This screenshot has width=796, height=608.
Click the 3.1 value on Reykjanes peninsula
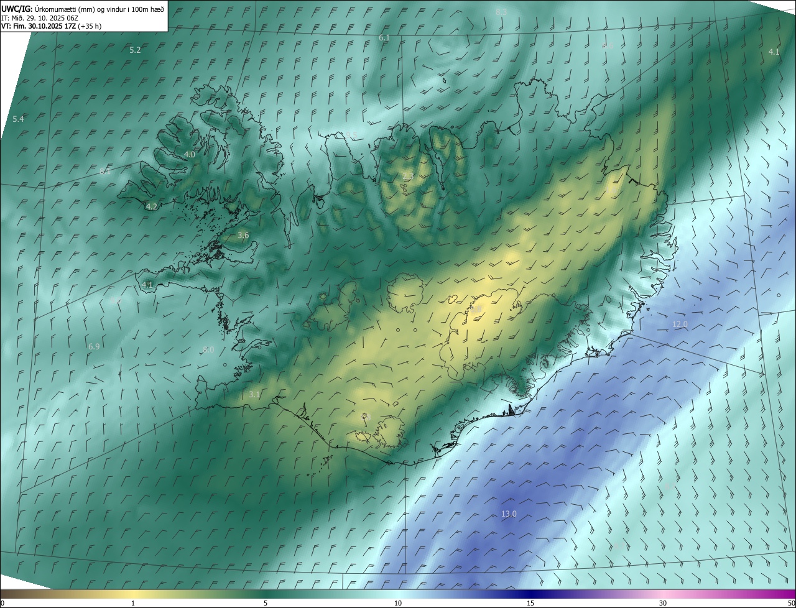(254, 394)
